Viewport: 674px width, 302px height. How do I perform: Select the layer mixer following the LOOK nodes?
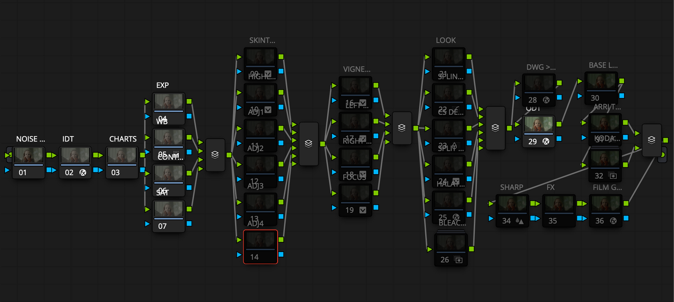pos(495,127)
